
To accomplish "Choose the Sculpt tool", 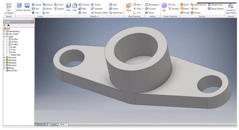I will pos(185,13).
